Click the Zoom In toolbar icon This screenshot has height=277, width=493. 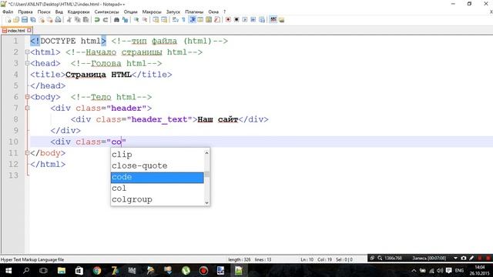click(136, 20)
